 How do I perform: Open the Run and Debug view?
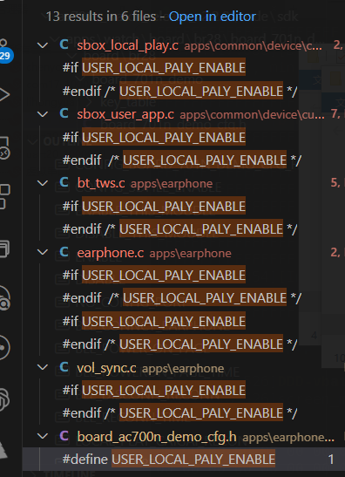[x=4, y=94]
